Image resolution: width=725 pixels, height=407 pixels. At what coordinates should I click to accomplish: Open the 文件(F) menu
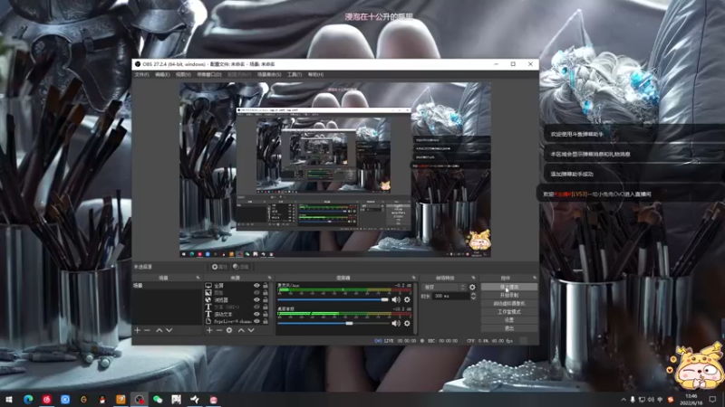141,74
